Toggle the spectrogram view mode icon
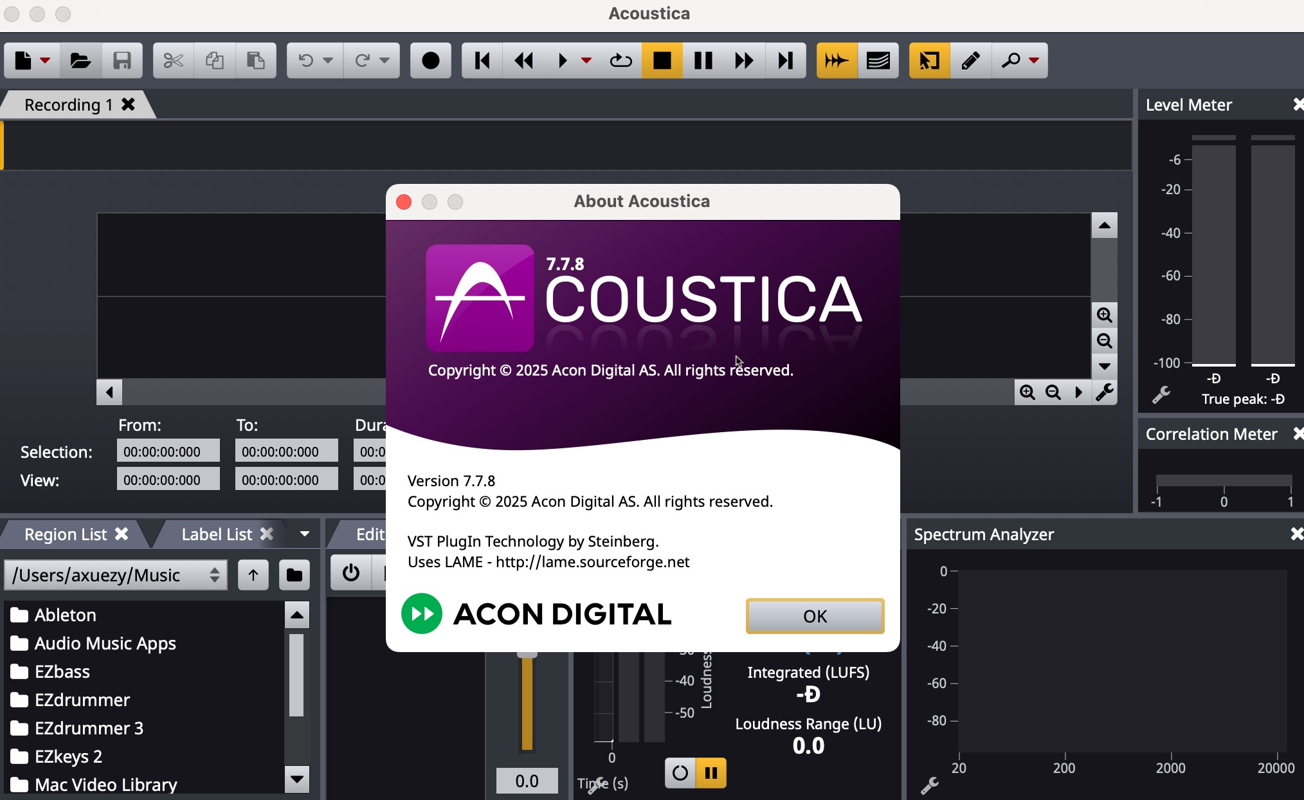This screenshot has width=1304, height=800. [878, 60]
